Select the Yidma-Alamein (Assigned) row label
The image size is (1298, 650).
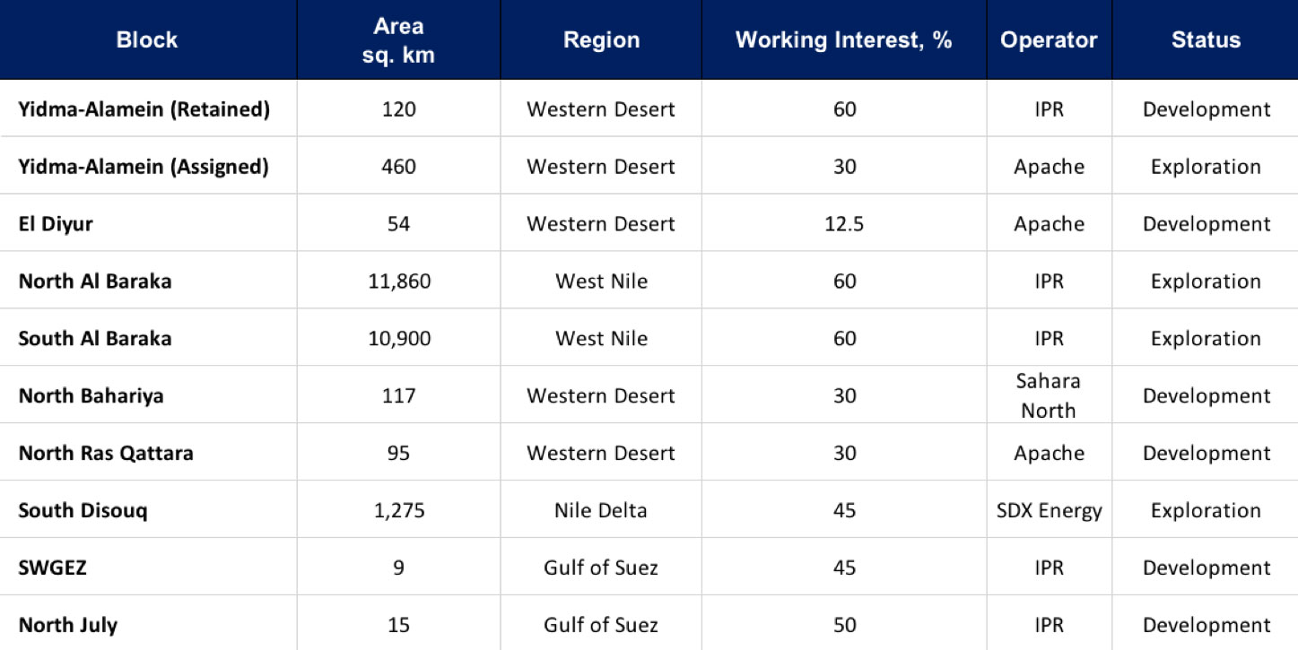tap(144, 167)
